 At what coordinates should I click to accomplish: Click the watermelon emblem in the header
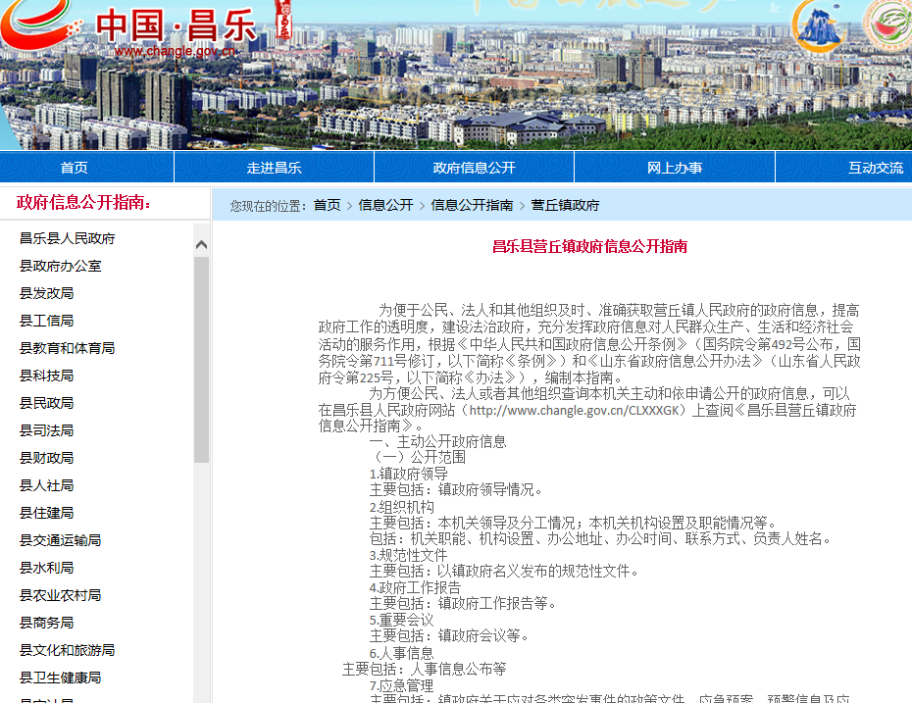click(x=887, y=26)
